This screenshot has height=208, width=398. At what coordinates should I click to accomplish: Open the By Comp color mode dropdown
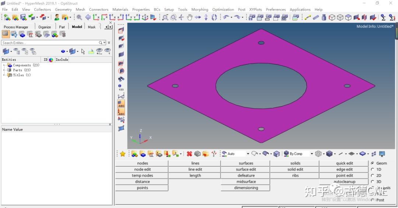312,154
